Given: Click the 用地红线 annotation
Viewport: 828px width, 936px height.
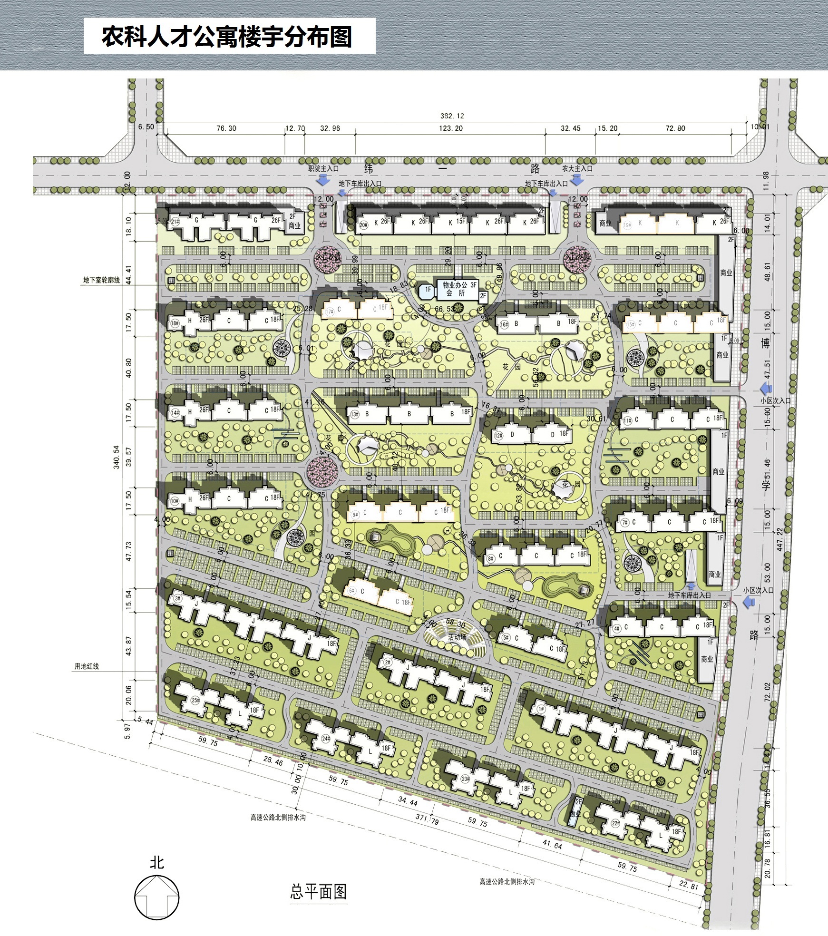Looking at the screenshot, I should (x=87, y=666).
